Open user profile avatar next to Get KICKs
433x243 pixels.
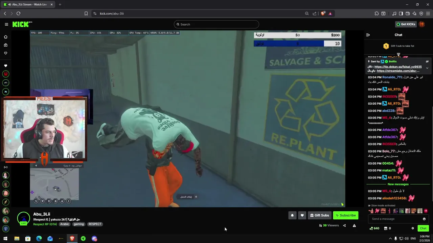[x=421, y=24]
